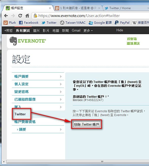Open the Twitter bookmark in bookmarks bar
This screenshot has width=149, height=166.
click(x=49, y=23)
